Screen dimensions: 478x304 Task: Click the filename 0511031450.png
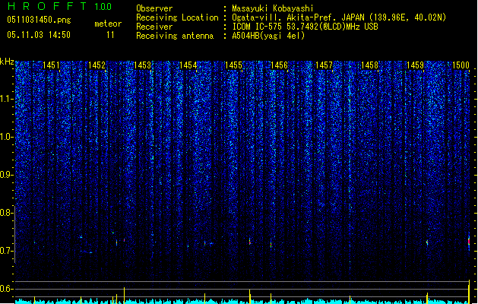tap(39, 20)
